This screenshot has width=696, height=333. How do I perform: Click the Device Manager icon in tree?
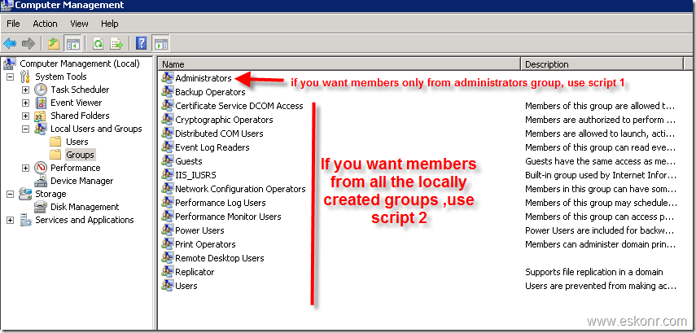pos(41,181)
